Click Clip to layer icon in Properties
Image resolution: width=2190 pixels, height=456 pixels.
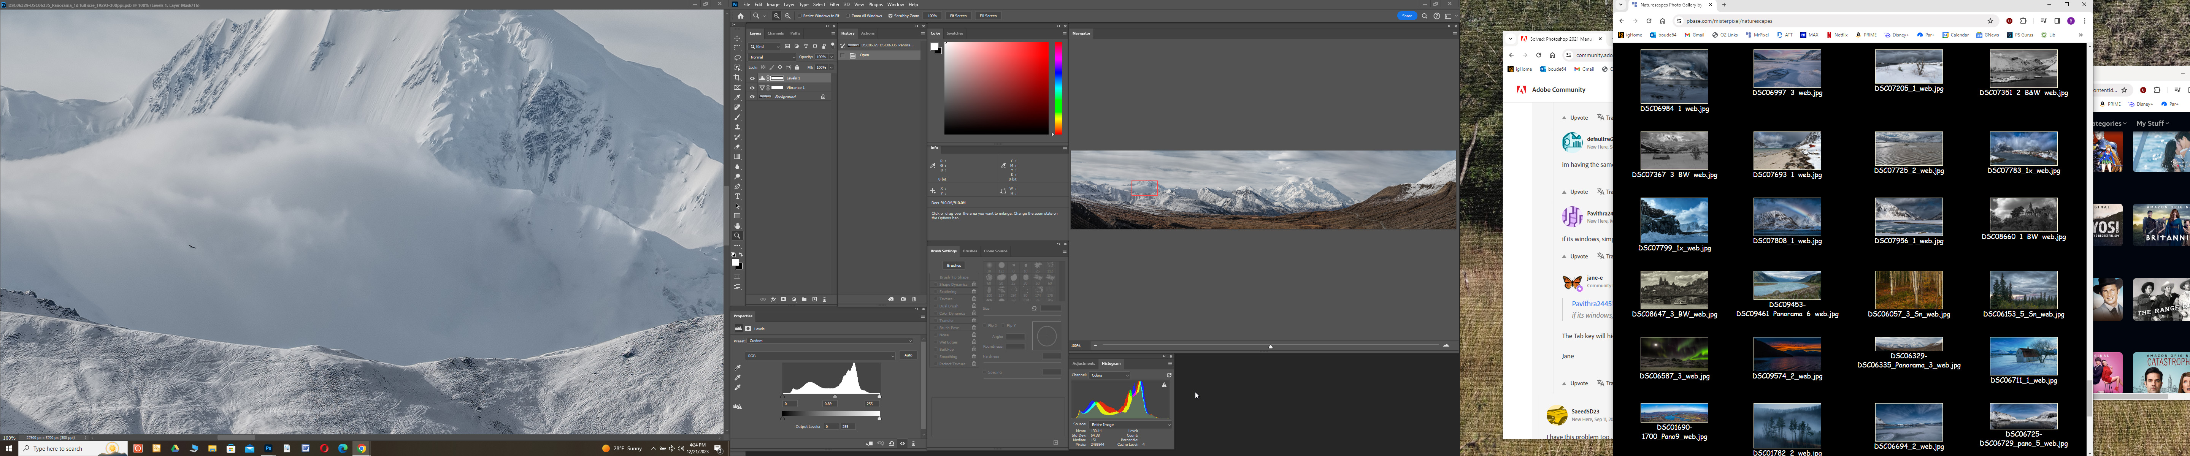(869, 443)
